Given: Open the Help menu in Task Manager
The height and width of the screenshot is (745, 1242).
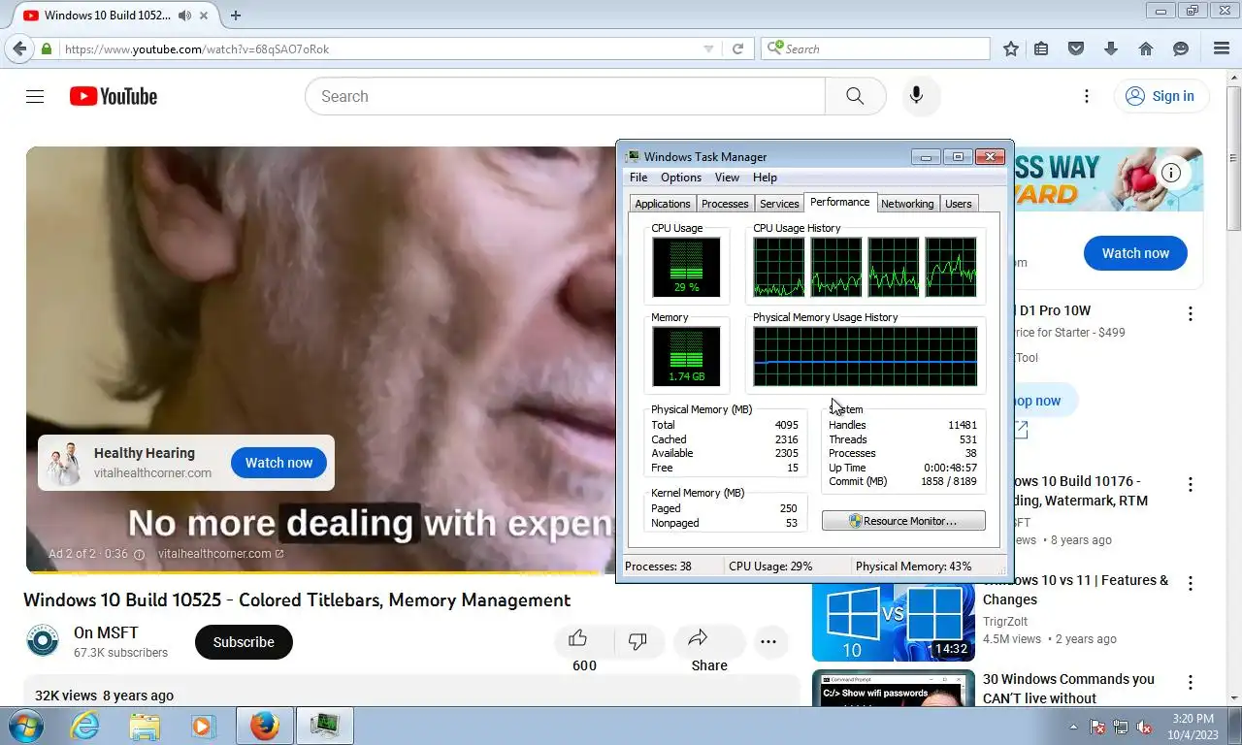Looking at the screenshot, I should coord(765,178).
